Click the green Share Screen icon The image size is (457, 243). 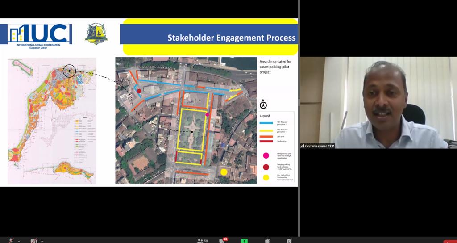click(245, 241)
